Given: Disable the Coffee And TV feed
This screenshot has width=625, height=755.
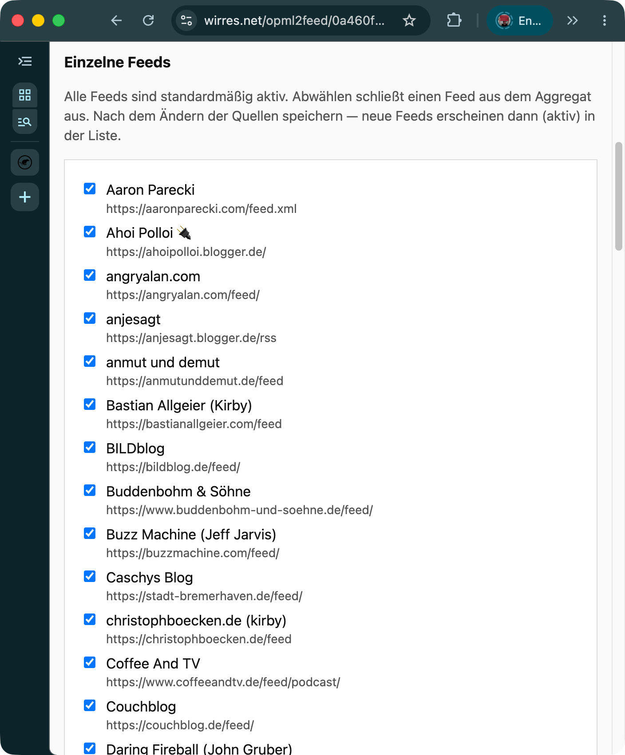Looking at the screenshot, I should tap(90, 662).
